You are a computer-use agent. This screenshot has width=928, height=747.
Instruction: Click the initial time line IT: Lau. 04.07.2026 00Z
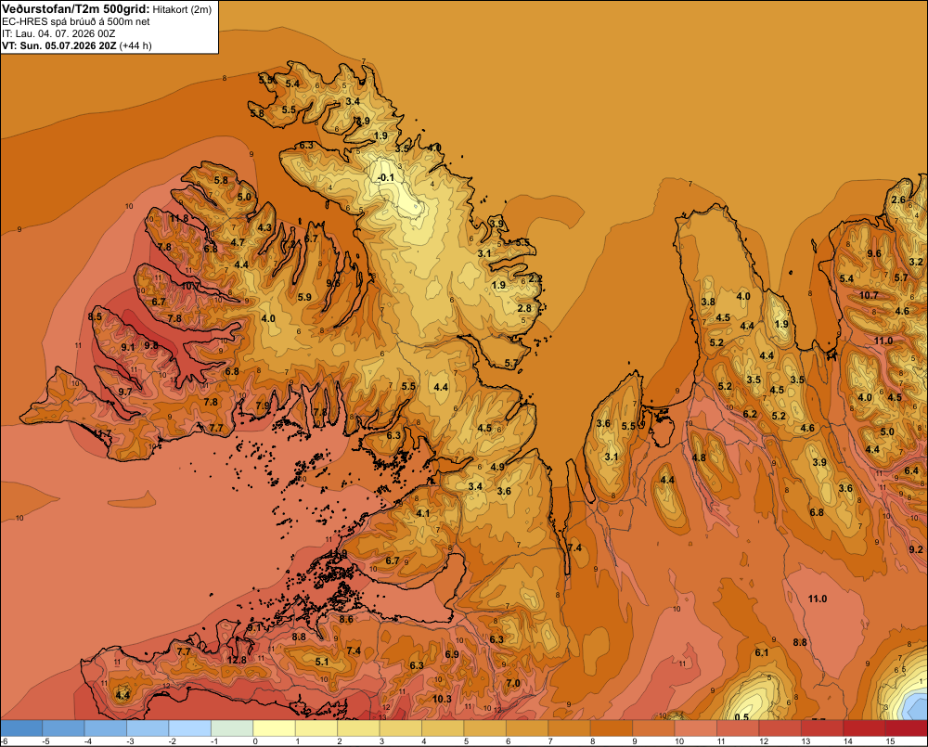58,33
